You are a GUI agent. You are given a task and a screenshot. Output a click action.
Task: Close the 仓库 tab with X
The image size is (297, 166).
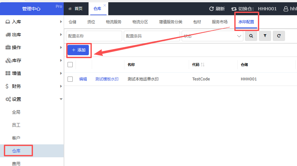(104, 5)
